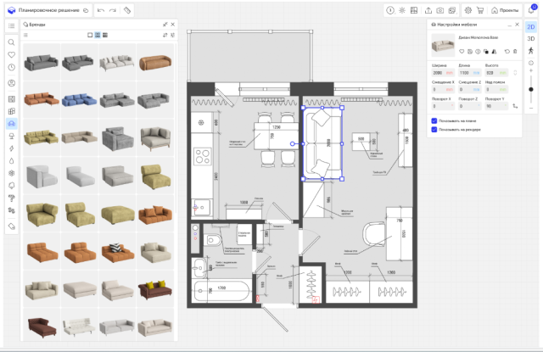This screenshot has width=543, height=352.
Task: Click the notifications bell icon
Action: (530, 9)
